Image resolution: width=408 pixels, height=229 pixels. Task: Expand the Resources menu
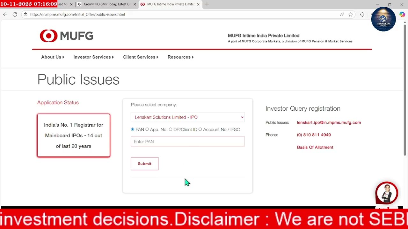pos(180,57)
